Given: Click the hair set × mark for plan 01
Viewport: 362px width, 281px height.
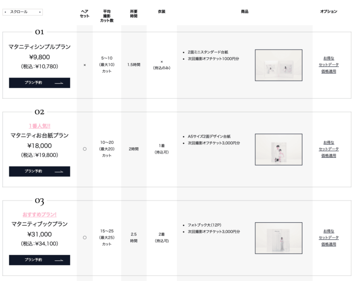Looking at the screenshot, I should pyautogui.click(x=85, y=65).
